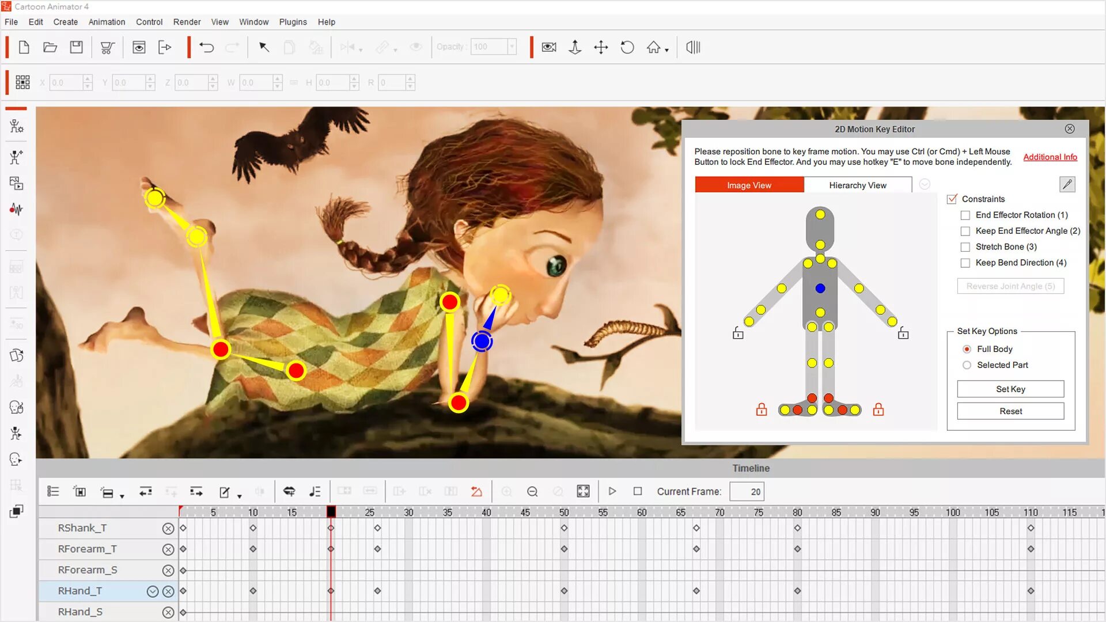
Task: Click the grid/snap toggle icon
Action: click(22, 82)
